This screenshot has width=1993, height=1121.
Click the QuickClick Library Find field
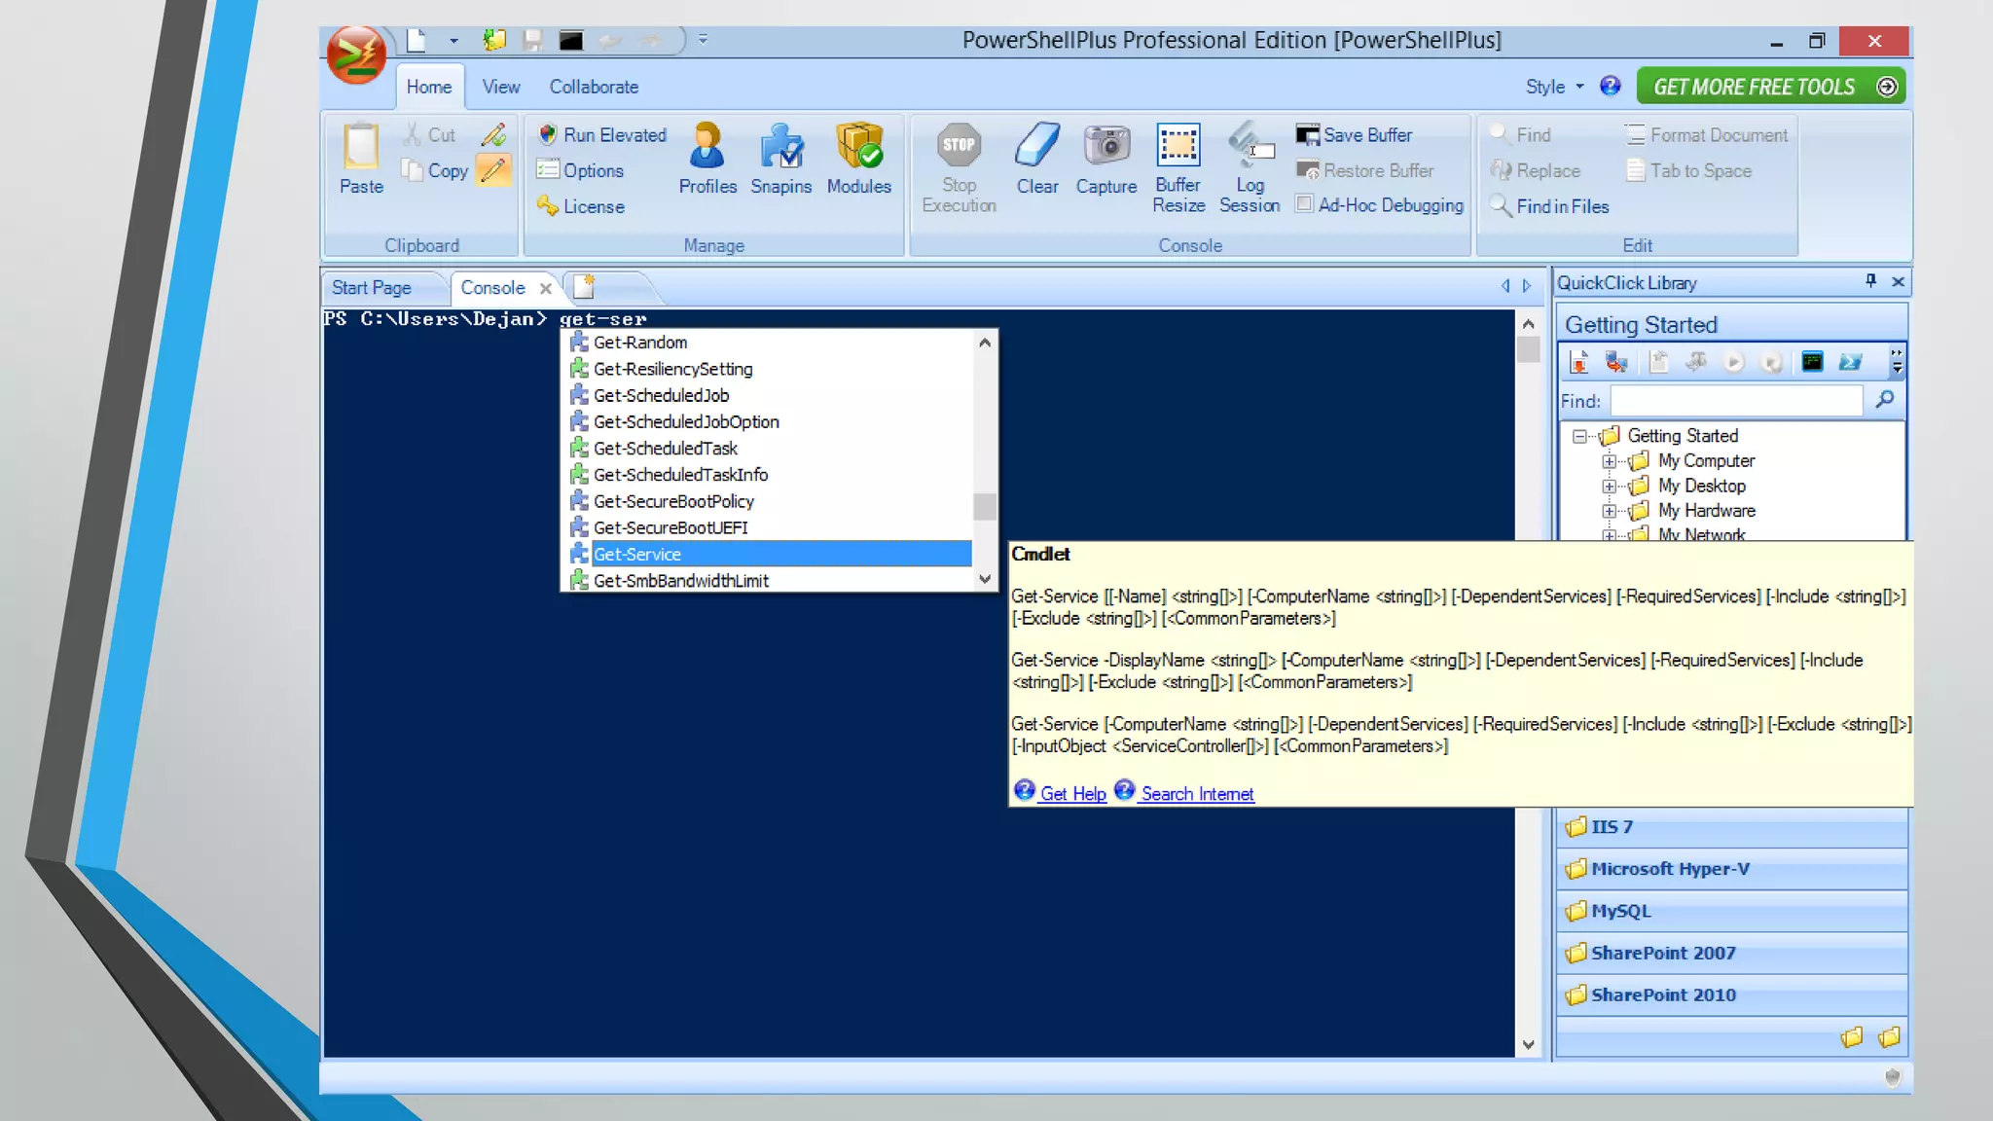tap(1735, 400)
